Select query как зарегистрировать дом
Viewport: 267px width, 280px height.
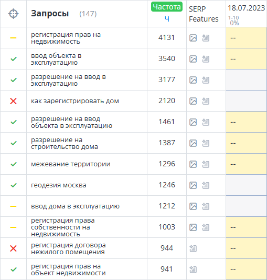click(x=75, y=101)
